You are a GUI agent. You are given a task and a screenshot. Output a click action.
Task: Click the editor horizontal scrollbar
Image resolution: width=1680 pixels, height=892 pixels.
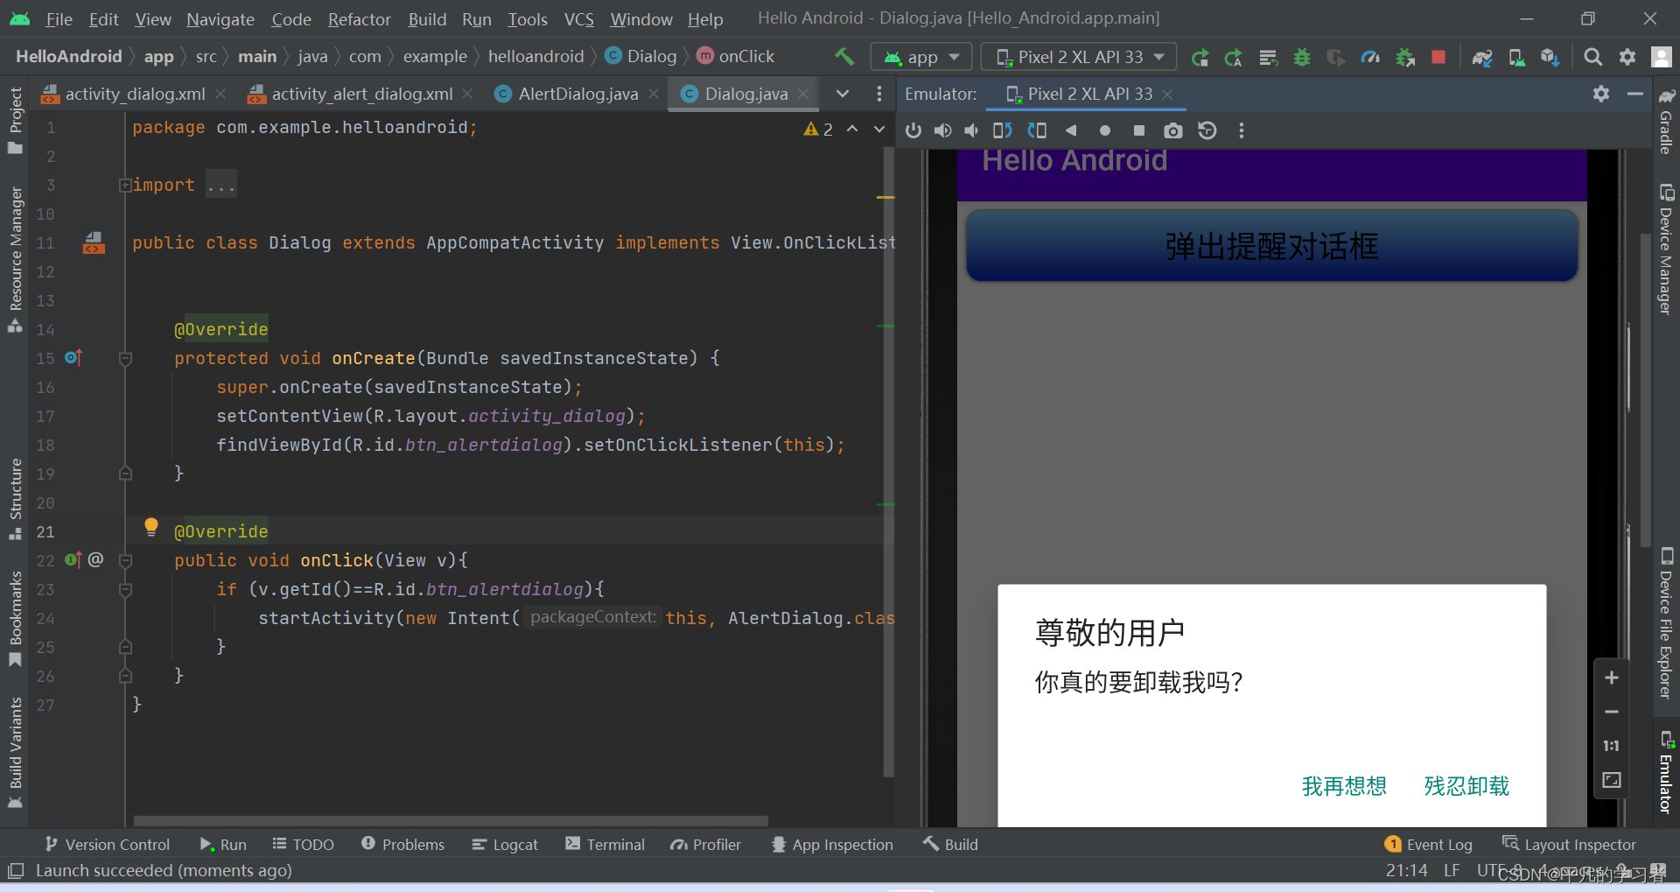pyautogui.click(x=451, y=821)
